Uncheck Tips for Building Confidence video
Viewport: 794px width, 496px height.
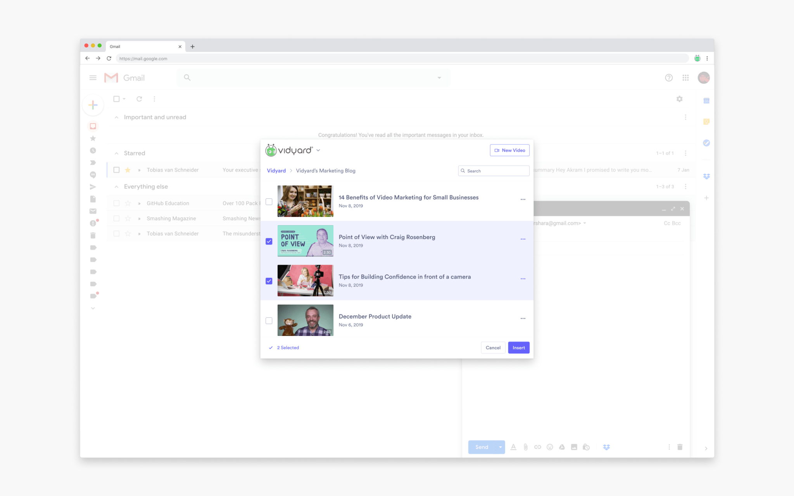pyautogui.click(x=269, y=281)
